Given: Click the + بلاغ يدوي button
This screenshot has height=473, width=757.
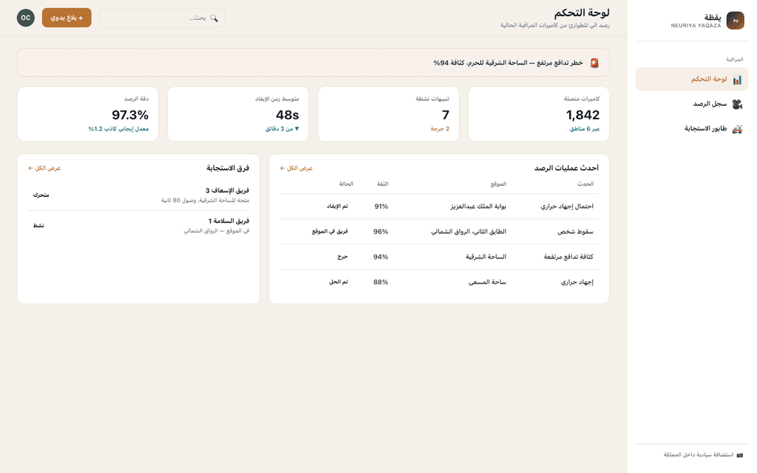Looking at the screenshot, I should pos(67,18).
